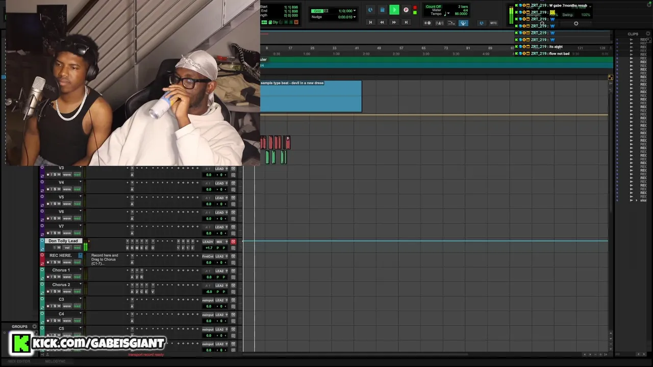Open insert D on Don Tolly Lead

pyautogui.click(x=153, y=248)
